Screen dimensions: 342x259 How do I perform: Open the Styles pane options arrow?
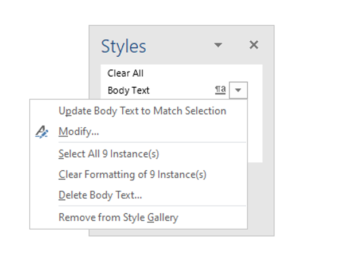point(218,45)
